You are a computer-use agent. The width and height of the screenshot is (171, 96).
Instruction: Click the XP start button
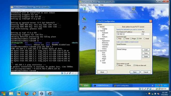coord(85,86)
